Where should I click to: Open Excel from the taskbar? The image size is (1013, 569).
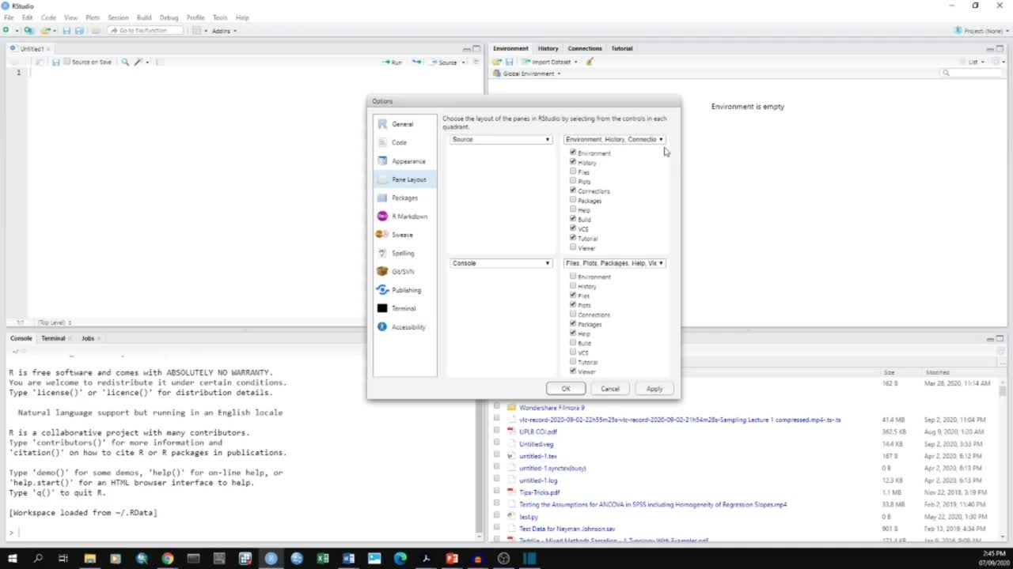[x=322, y=559]
